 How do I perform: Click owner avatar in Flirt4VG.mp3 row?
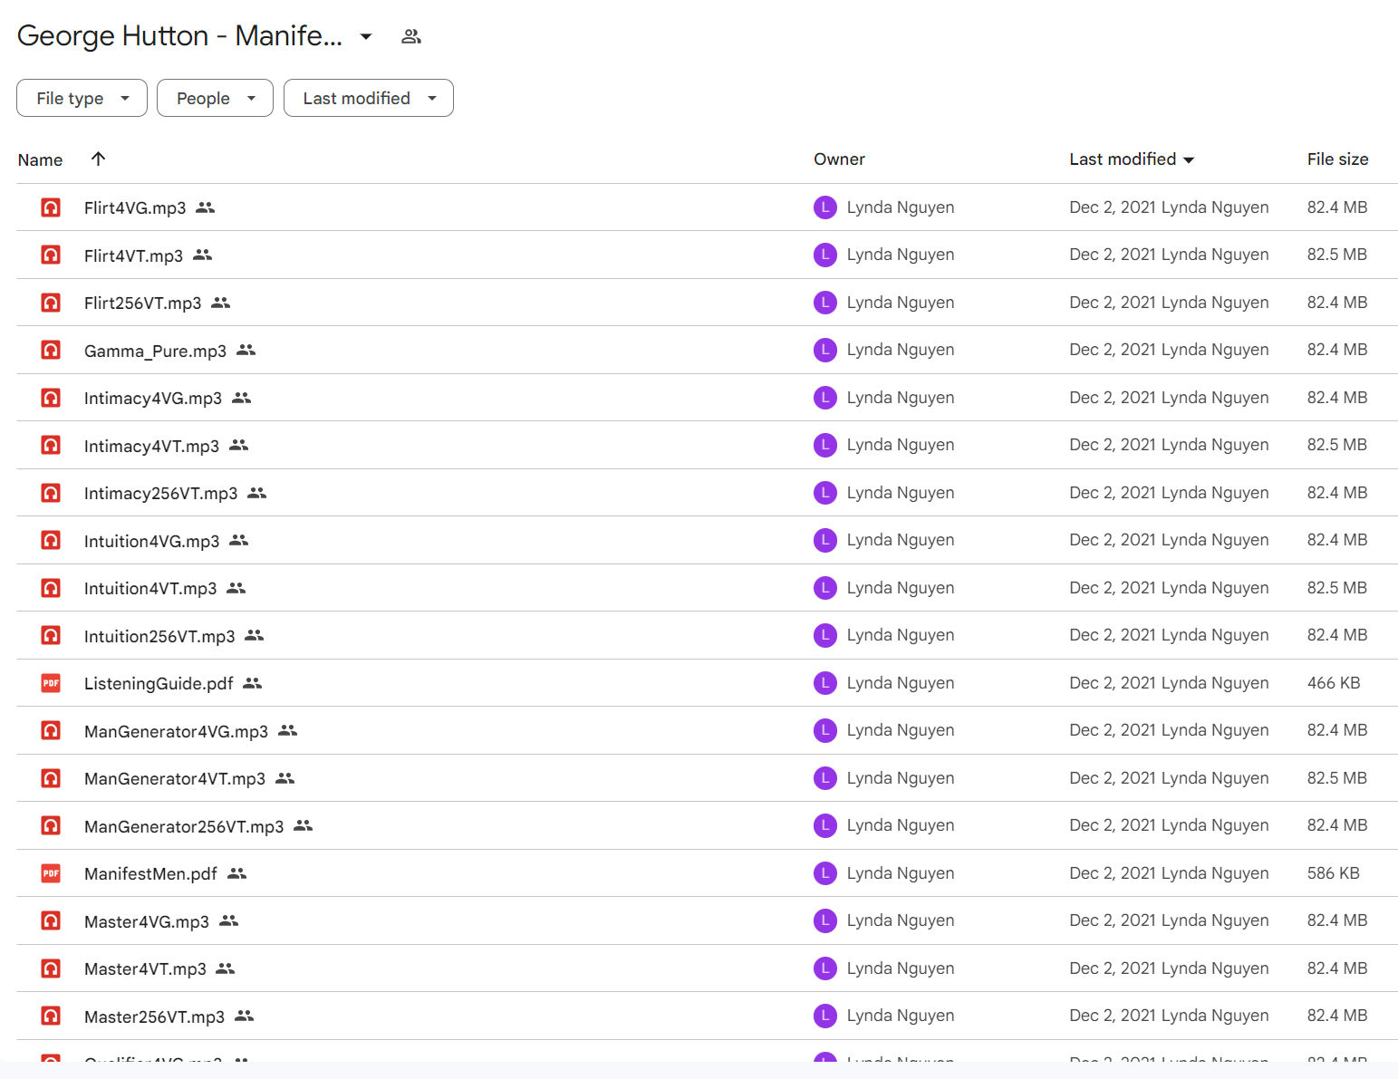pos(825,207)
